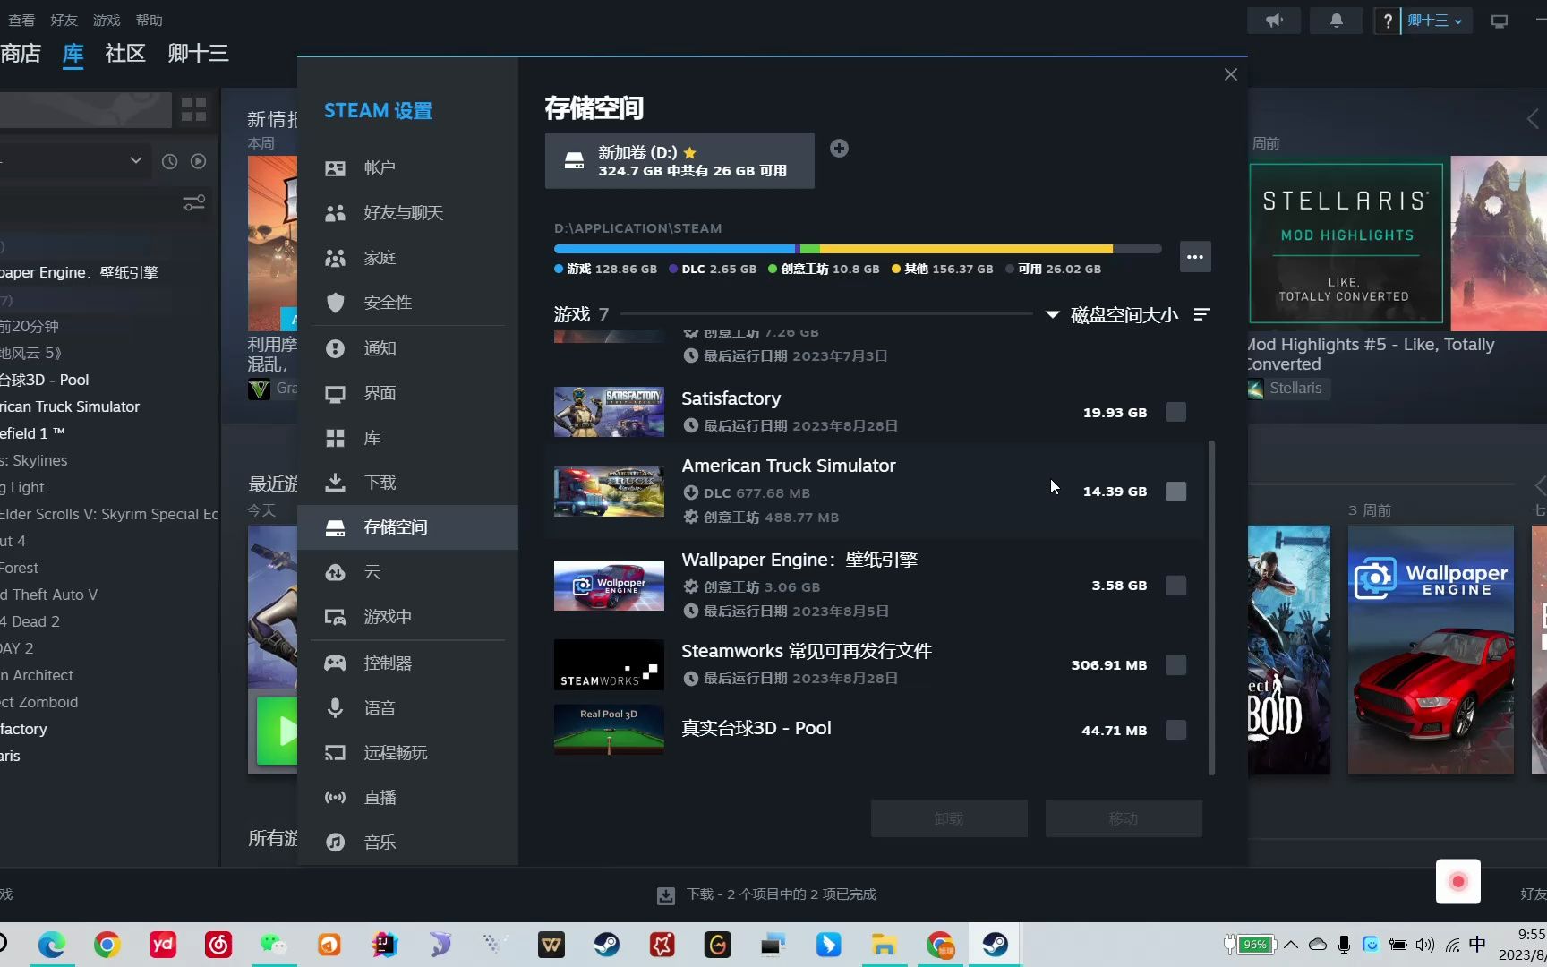Click the question mark help icon
This screenshot has height=967, width=1547.
point(1388,21)
